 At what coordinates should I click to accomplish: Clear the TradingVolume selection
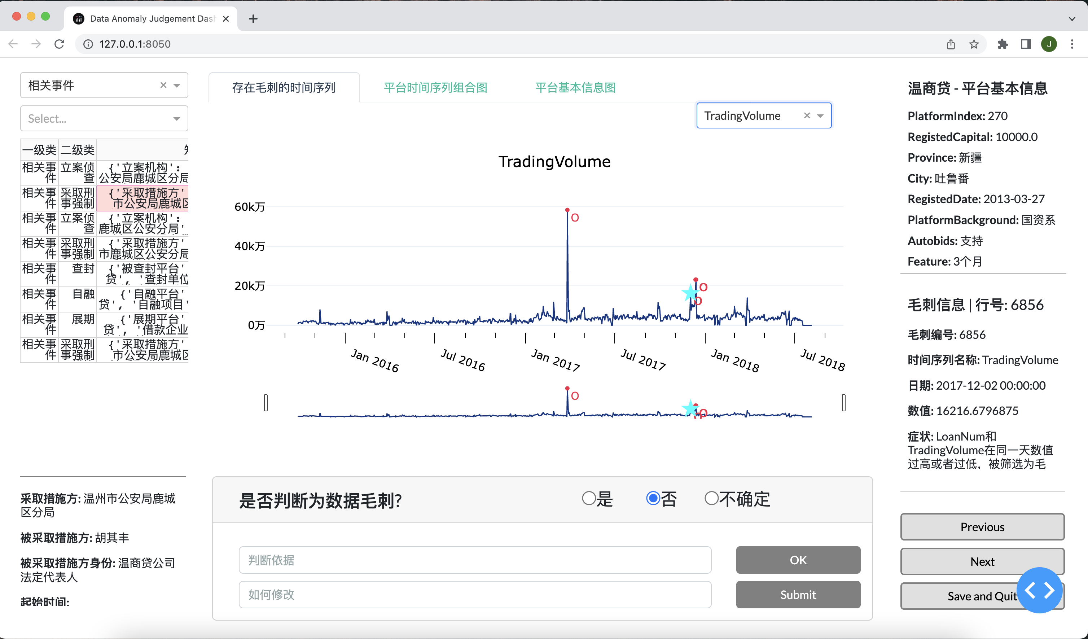pyautogui.click(x=807, y=115)
